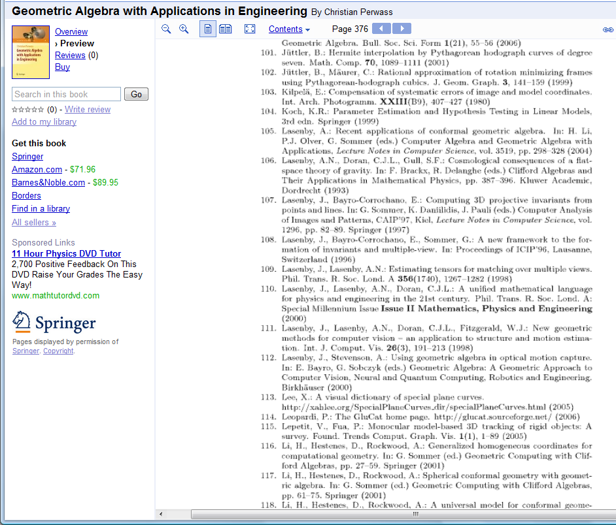Switch to two-page view
The width and height of the screenshot is (616, 525).
[226, 29]
